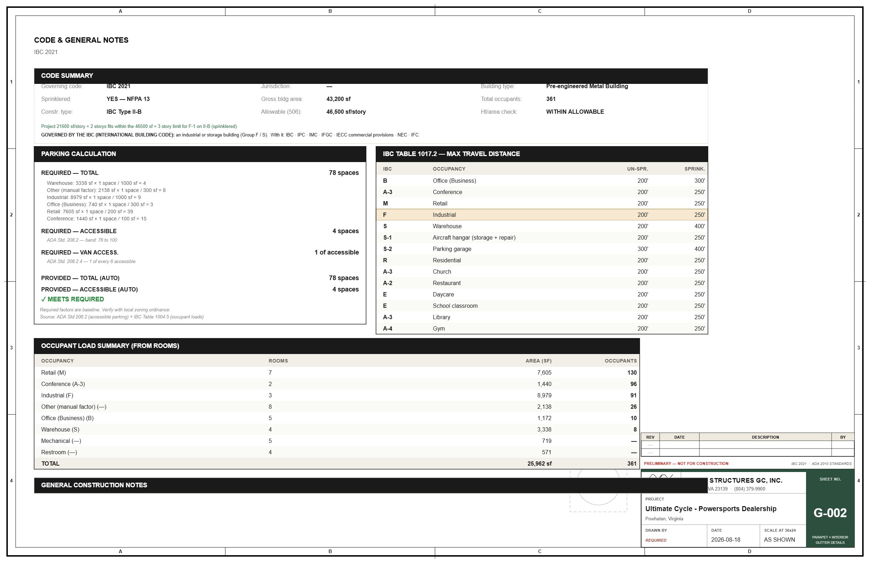Select the UN-SPR. column header
The height and width of the screenshot is (563, 870).
[638, 169]
